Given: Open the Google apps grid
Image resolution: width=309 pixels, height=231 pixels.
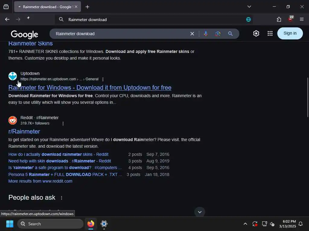Looking at the screenshot, I should pos(270,33).
